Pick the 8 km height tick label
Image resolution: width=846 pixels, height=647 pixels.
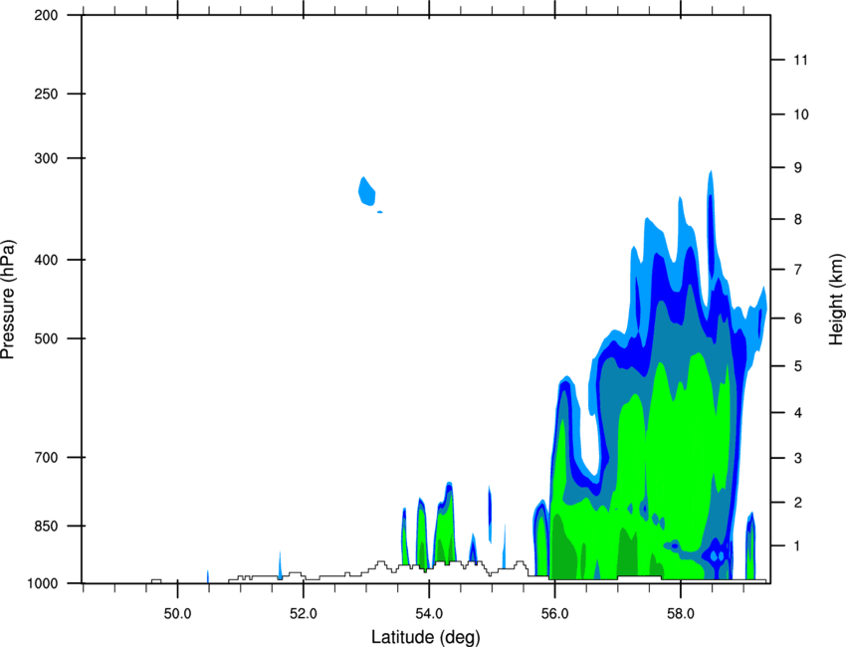tap(798, 219)
